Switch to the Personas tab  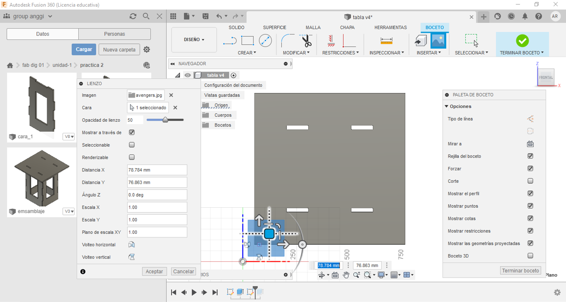point(115,34)
